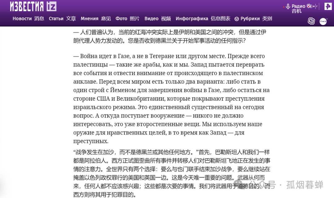The image size is (334, 198).
Task: Click the line "стороне США и Великобритании"
Action: (x=169, y=99)
